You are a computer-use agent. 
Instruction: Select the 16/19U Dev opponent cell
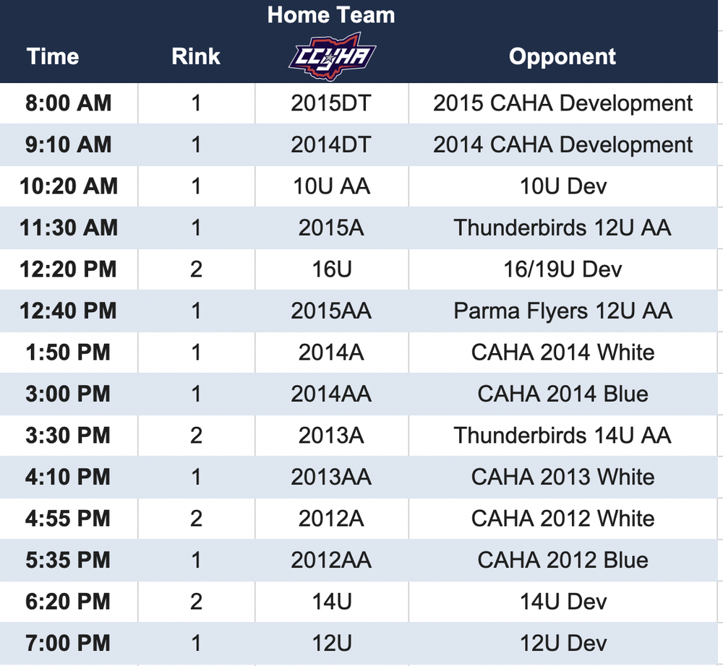click(x=563, y=269)
